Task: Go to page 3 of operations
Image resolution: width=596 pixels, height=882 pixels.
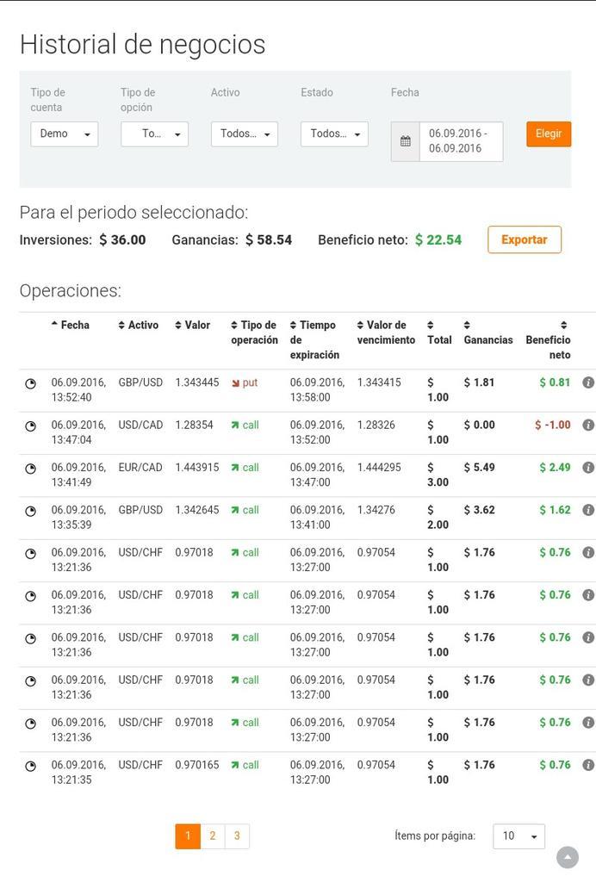Action: (x=237, y=835)
